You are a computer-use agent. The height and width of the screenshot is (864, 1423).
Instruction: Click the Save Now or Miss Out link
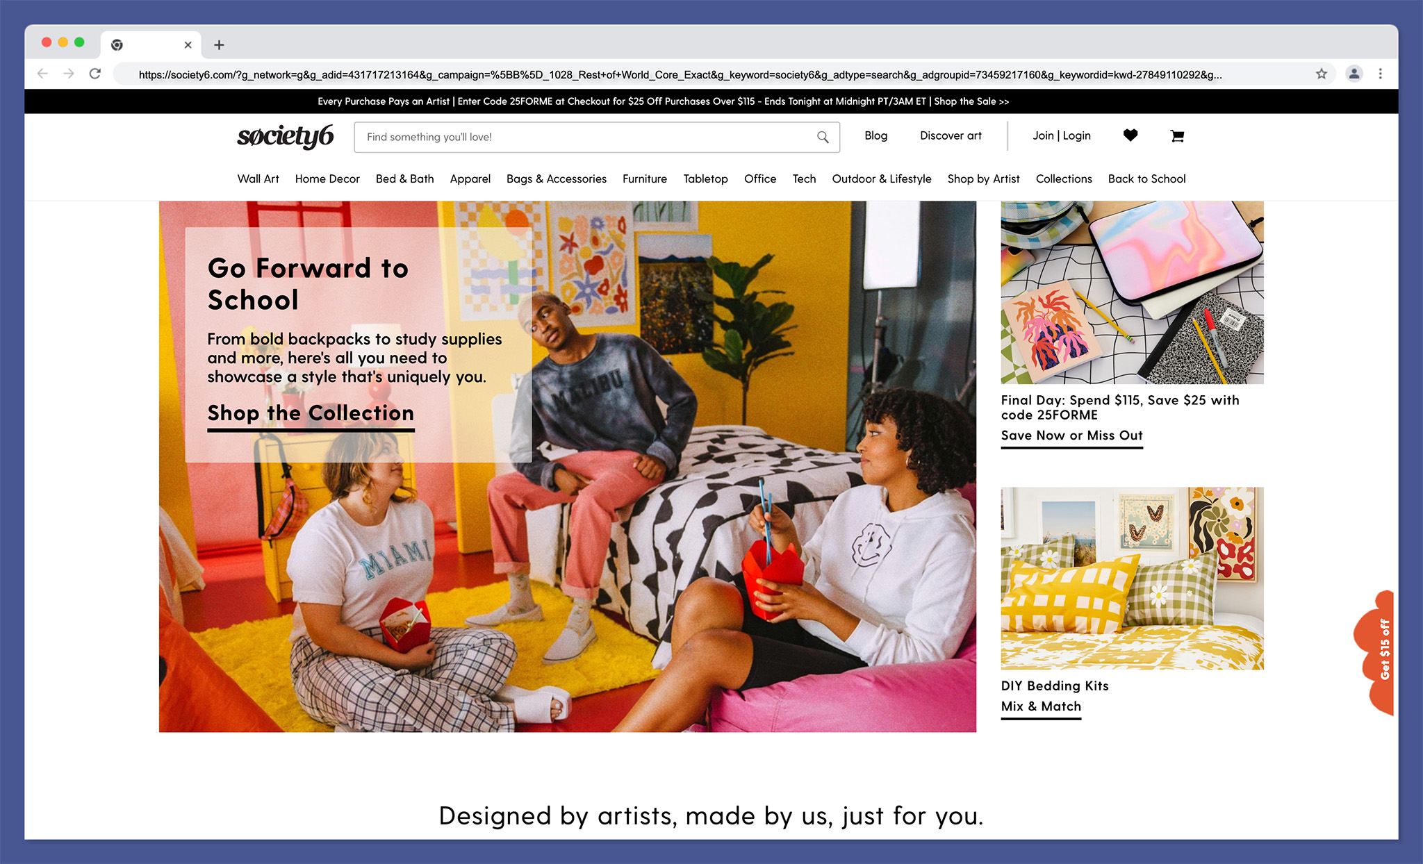[x=1071, y=435]
